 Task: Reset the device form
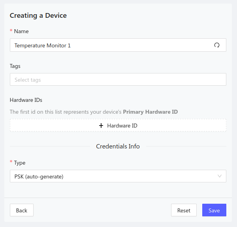[x=184, y=210]
